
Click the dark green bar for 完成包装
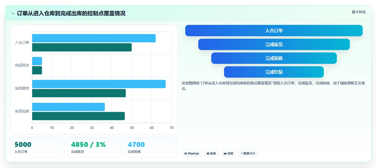pyautogui.click(x=78, y=116)
